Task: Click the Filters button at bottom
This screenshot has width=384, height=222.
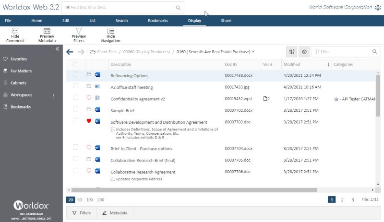Action: pyautogui.click(x=82, y=213)
